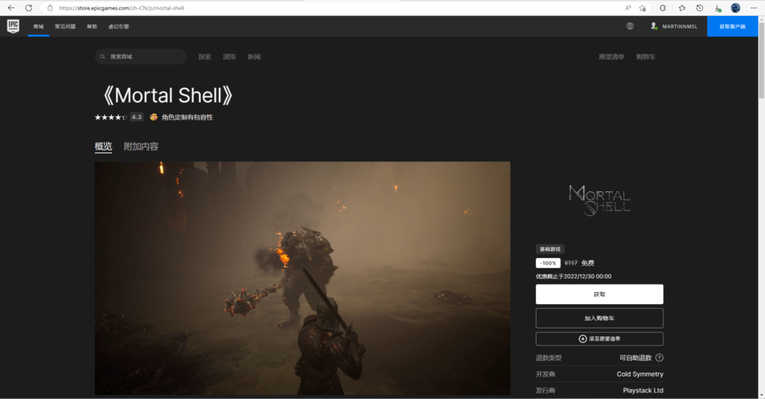Open browser profile avatar
The image size is (765, 399).
pos(736,7)
